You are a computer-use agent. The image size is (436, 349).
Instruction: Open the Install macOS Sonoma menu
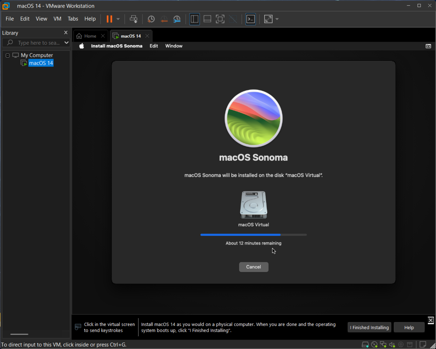point(117,46)
